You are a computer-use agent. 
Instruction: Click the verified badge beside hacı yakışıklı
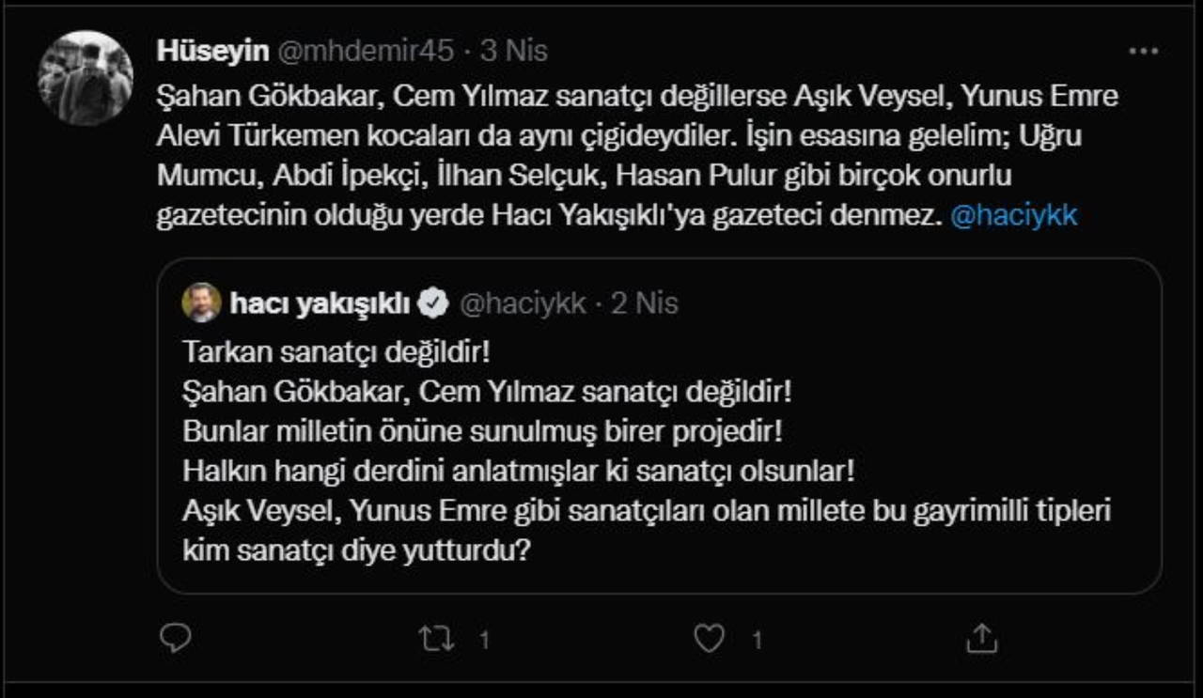click(433, 303)
